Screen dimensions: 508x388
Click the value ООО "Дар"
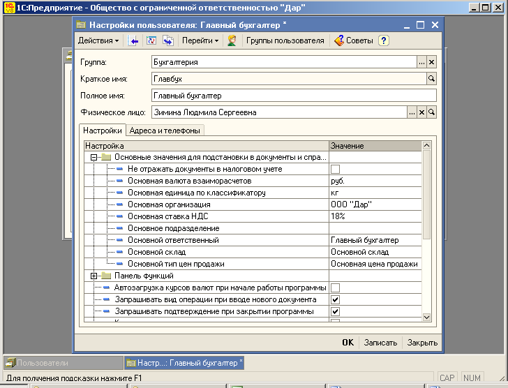351,204
